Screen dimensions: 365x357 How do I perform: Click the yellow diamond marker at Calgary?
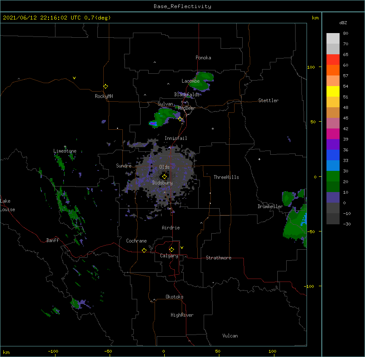171,250
